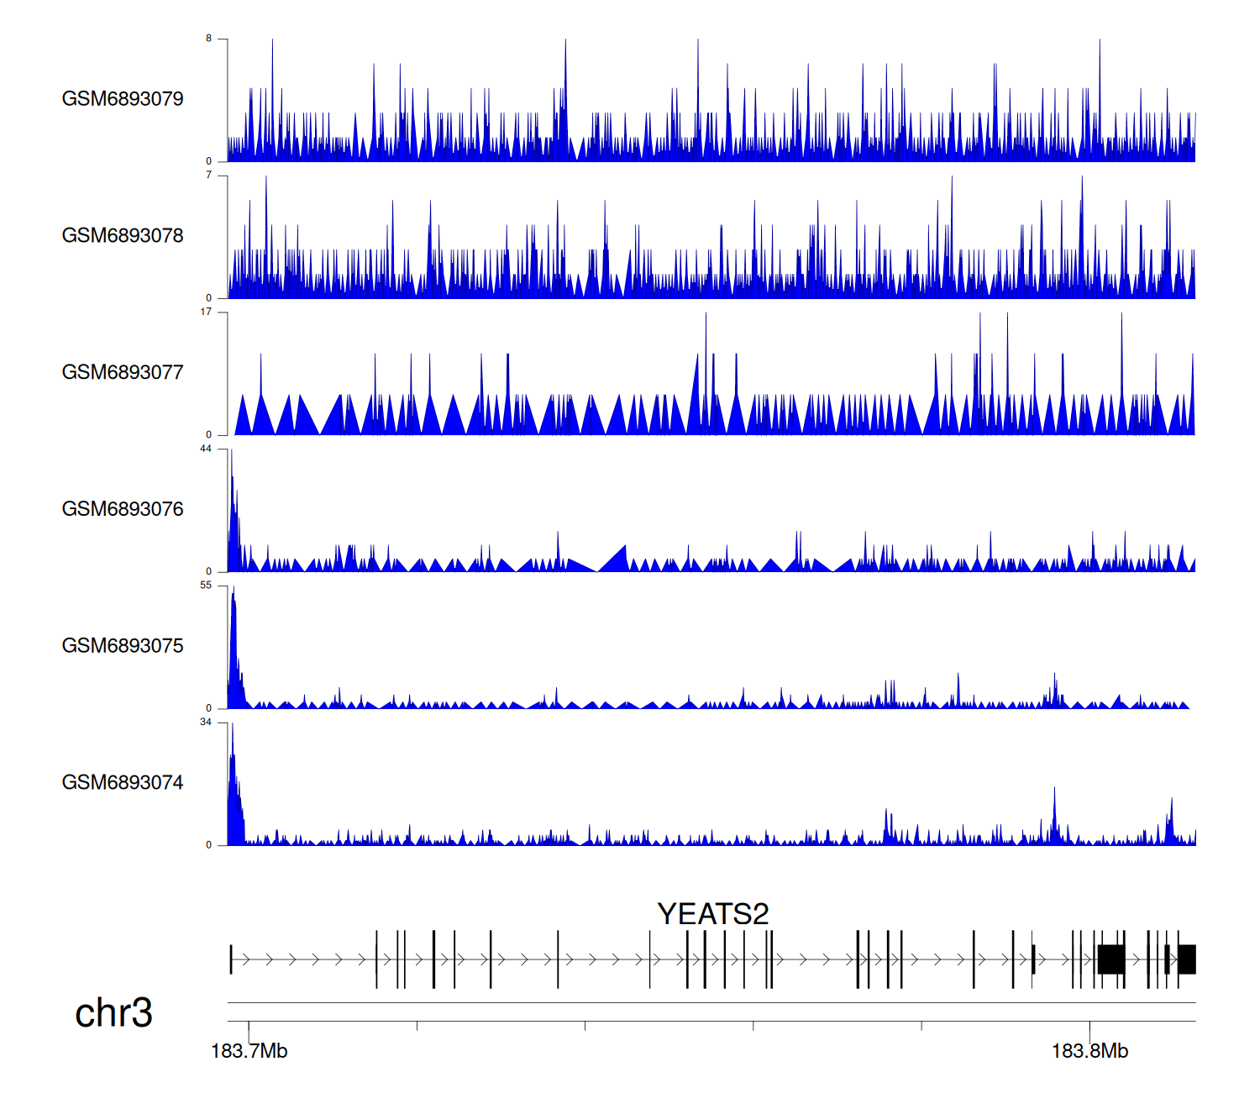Select the GSM6893074 track label
The width and height of the screenshot is (1260, 1109).
(123, 783)
